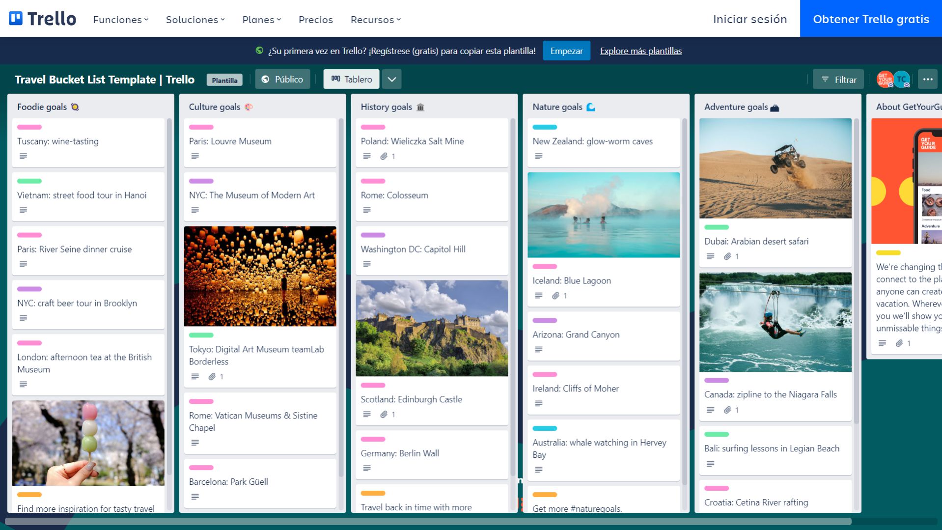Viewport: 942px width, 530px height.
Task: Open the Planes dropdown menu
Action: tap(262, 19)
